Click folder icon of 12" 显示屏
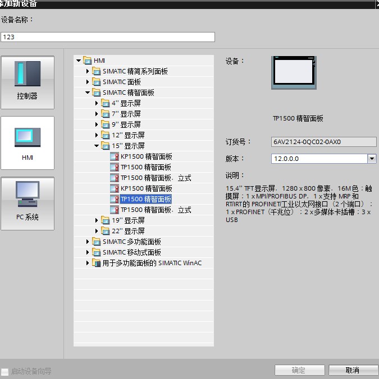The width and height of the screenshot is (379, 379). click(x=106, y=135)
